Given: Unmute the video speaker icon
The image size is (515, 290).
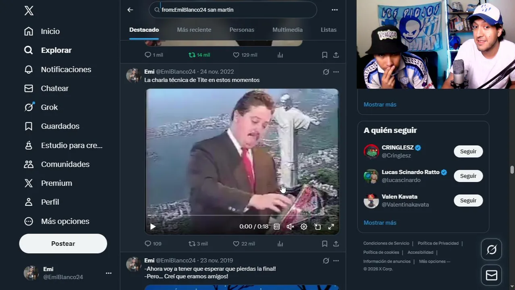Looking at the screenshot, I should click(290, 227).
